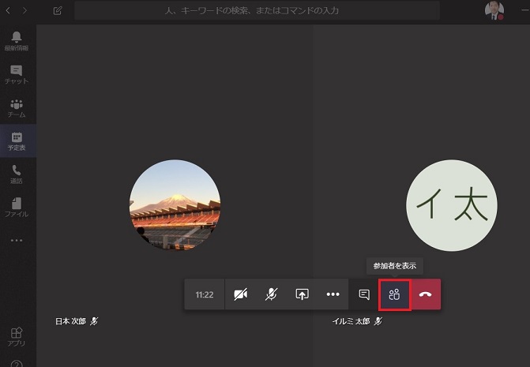This screenshot has height=367, width=530.
Task: Open the 通話 calls section
Action: [x=17, y=174]
